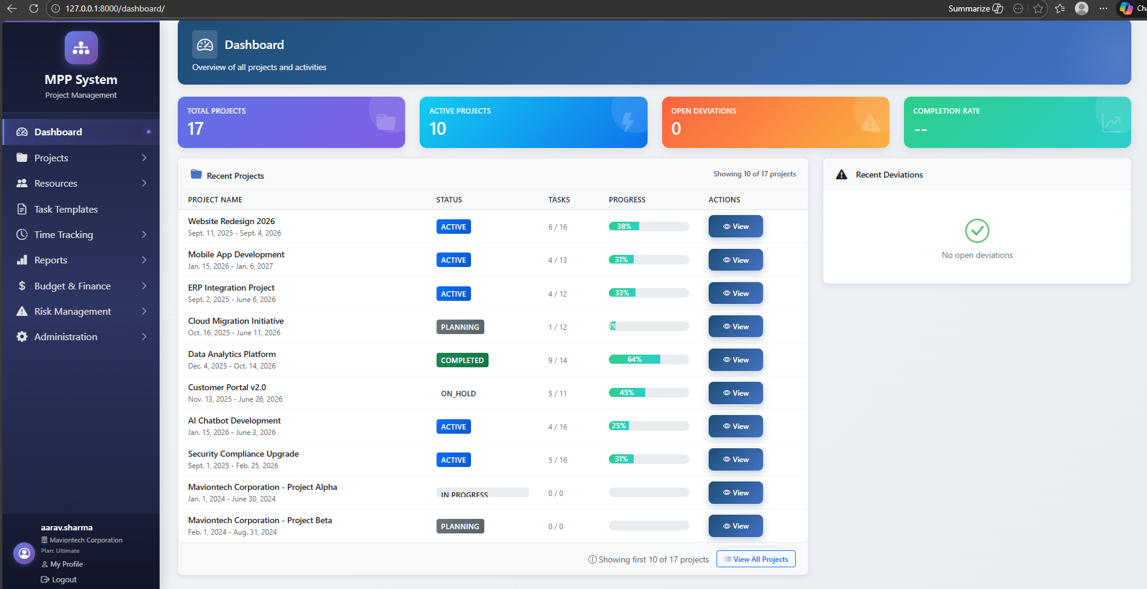Click the dashboard speedometer icon in header
The width and height of the screenshot is (1147, 589).
tap(205, 45)
